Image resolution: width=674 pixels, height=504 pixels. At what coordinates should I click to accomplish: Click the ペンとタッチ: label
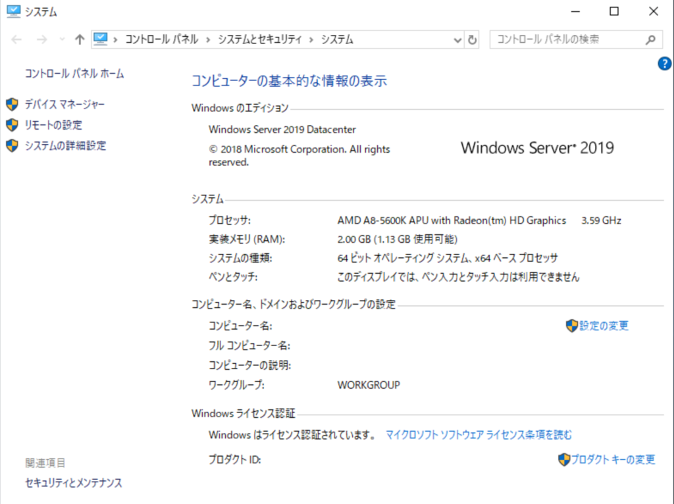(x=233, y=277)
